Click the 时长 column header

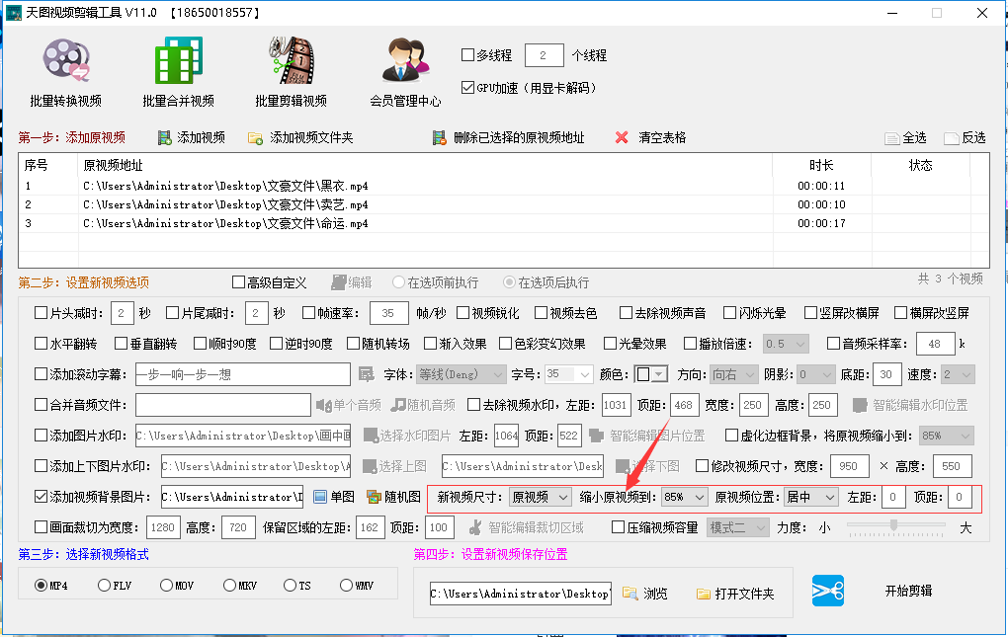[x=821, y=165]
